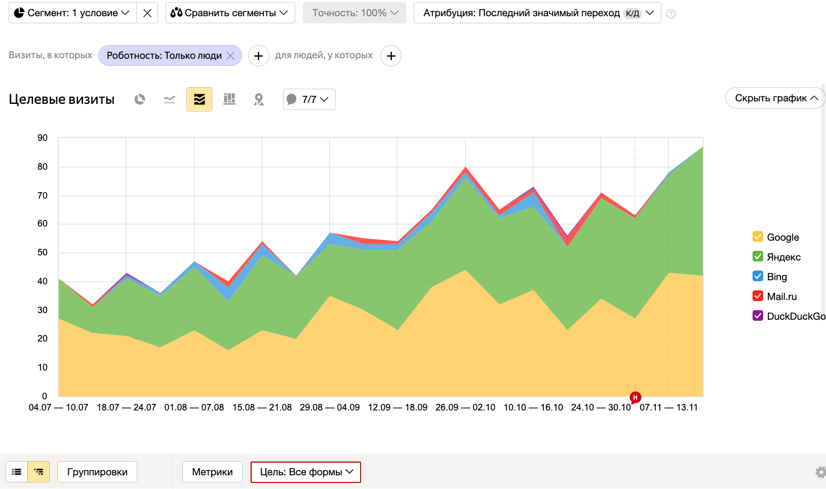
Task: Click the 'Визиты, в которых' label
Action: (50, 55)
